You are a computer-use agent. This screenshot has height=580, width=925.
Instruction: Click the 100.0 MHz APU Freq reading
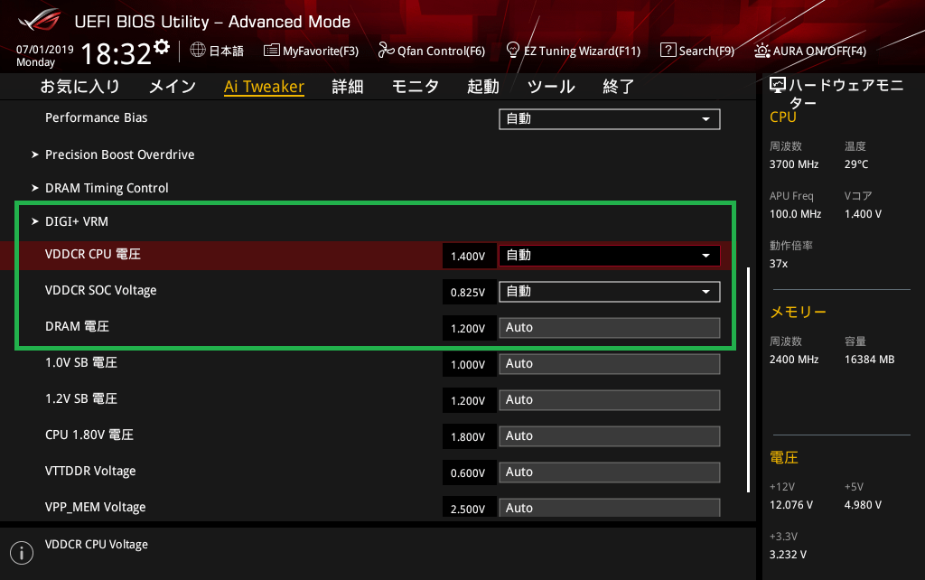[x=795, y=214]
